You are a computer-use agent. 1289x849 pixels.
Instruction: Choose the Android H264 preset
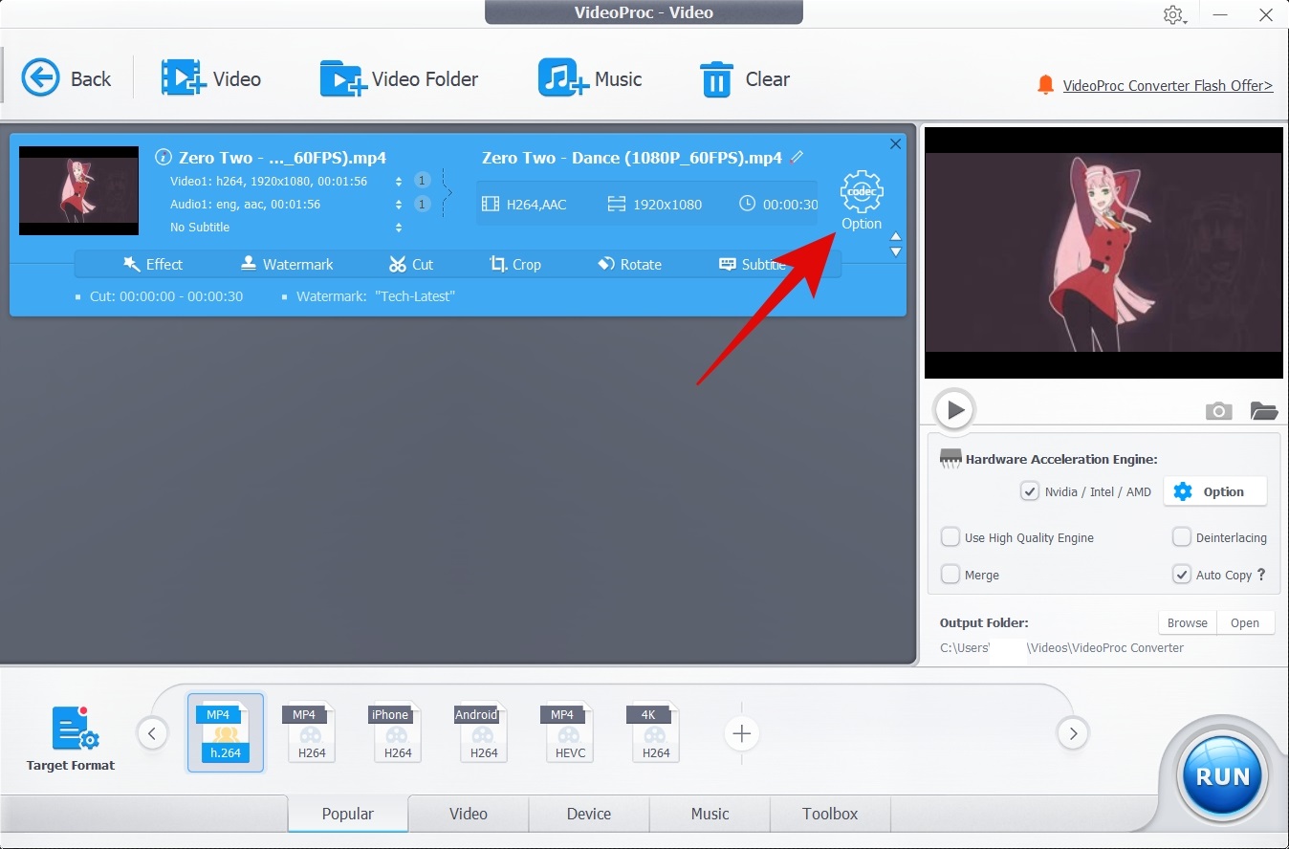tap(484, 732)
